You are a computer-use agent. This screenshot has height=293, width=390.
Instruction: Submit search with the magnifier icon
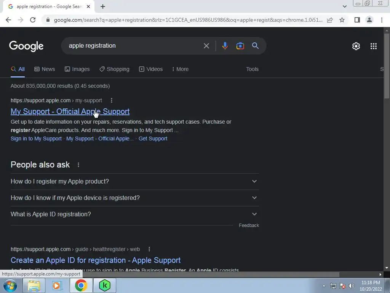256,46
